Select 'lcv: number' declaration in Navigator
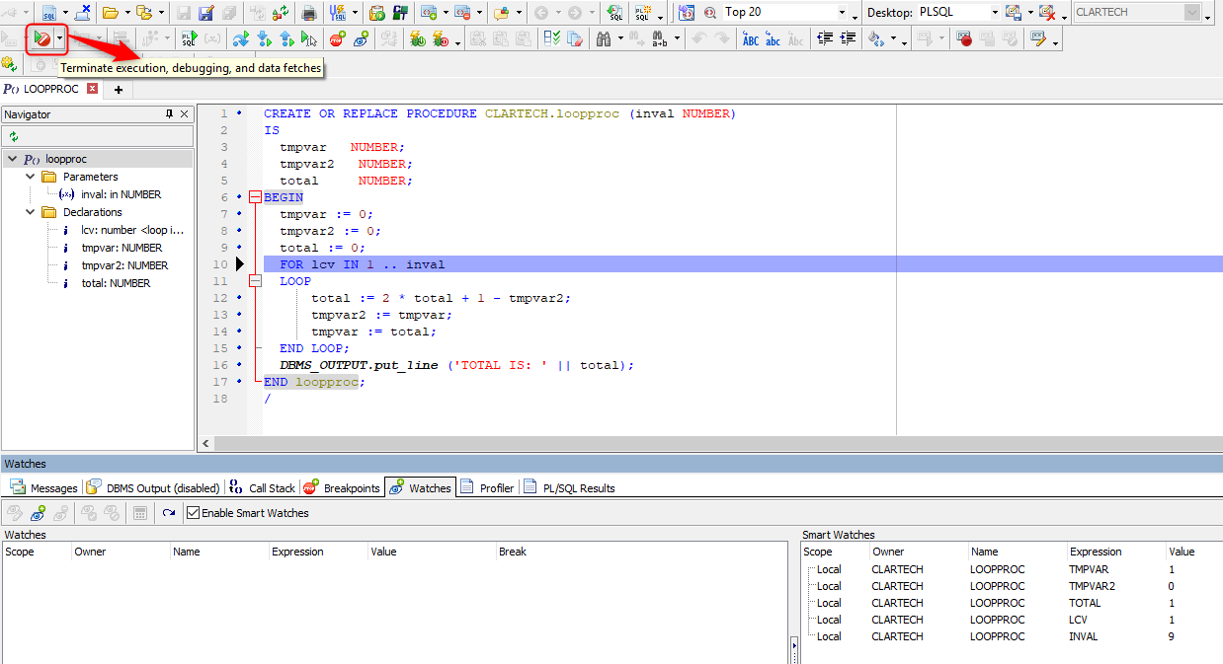The image size is (1223, 664). (x=132, y=230)
